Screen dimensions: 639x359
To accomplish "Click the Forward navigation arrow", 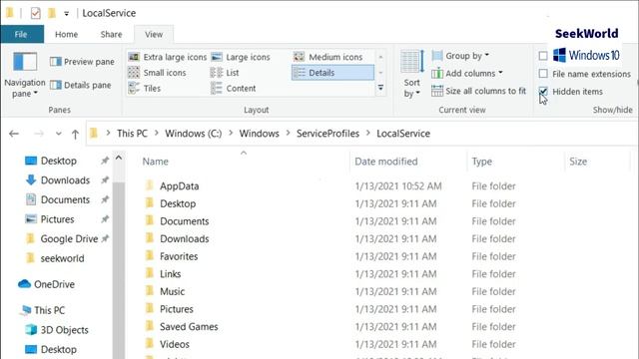I will point(39,134).
